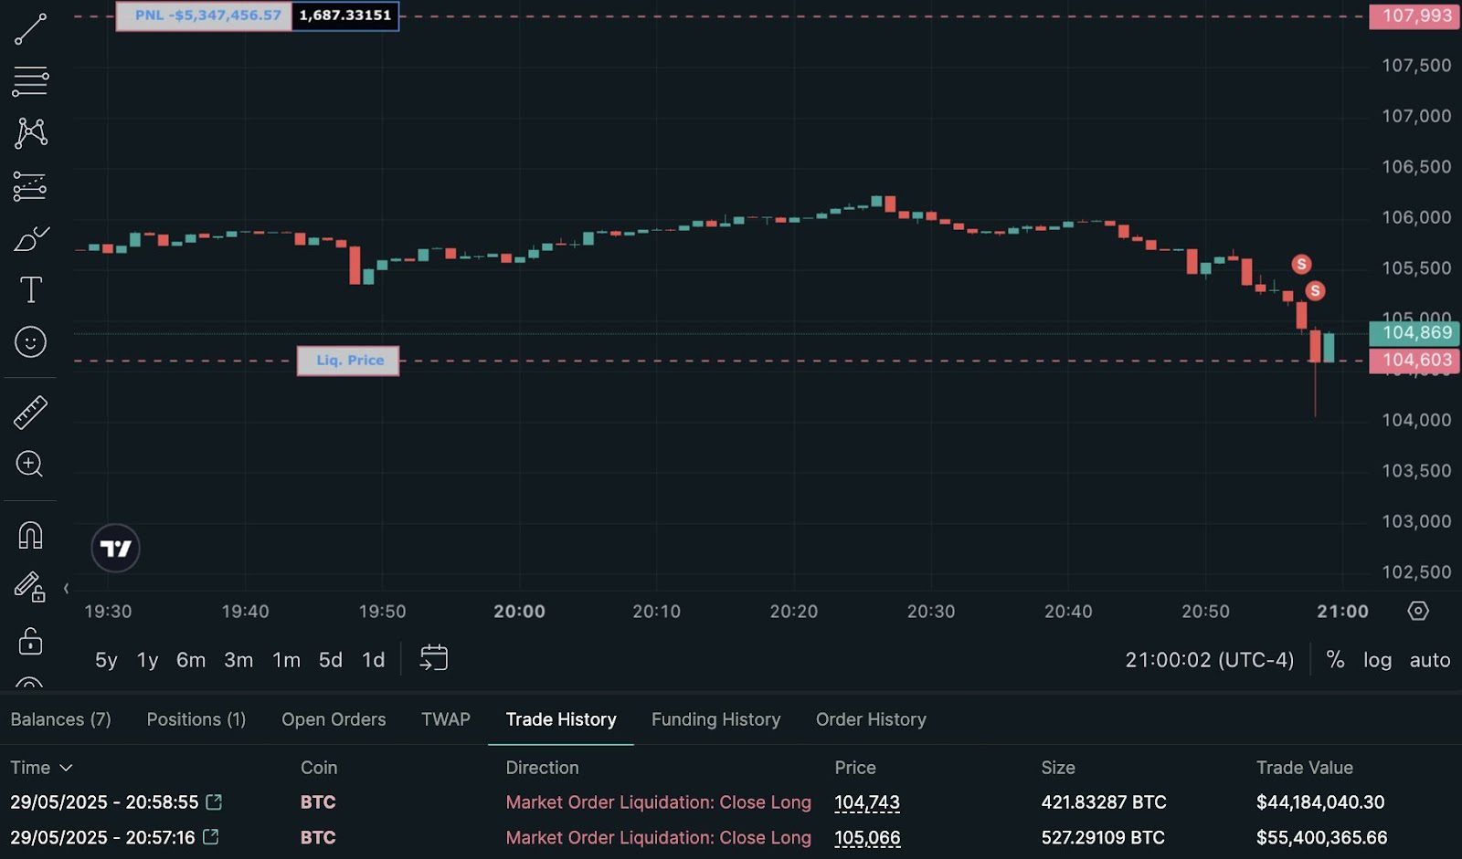Click the 104,743 liquidation price link

tap(866, 802)
